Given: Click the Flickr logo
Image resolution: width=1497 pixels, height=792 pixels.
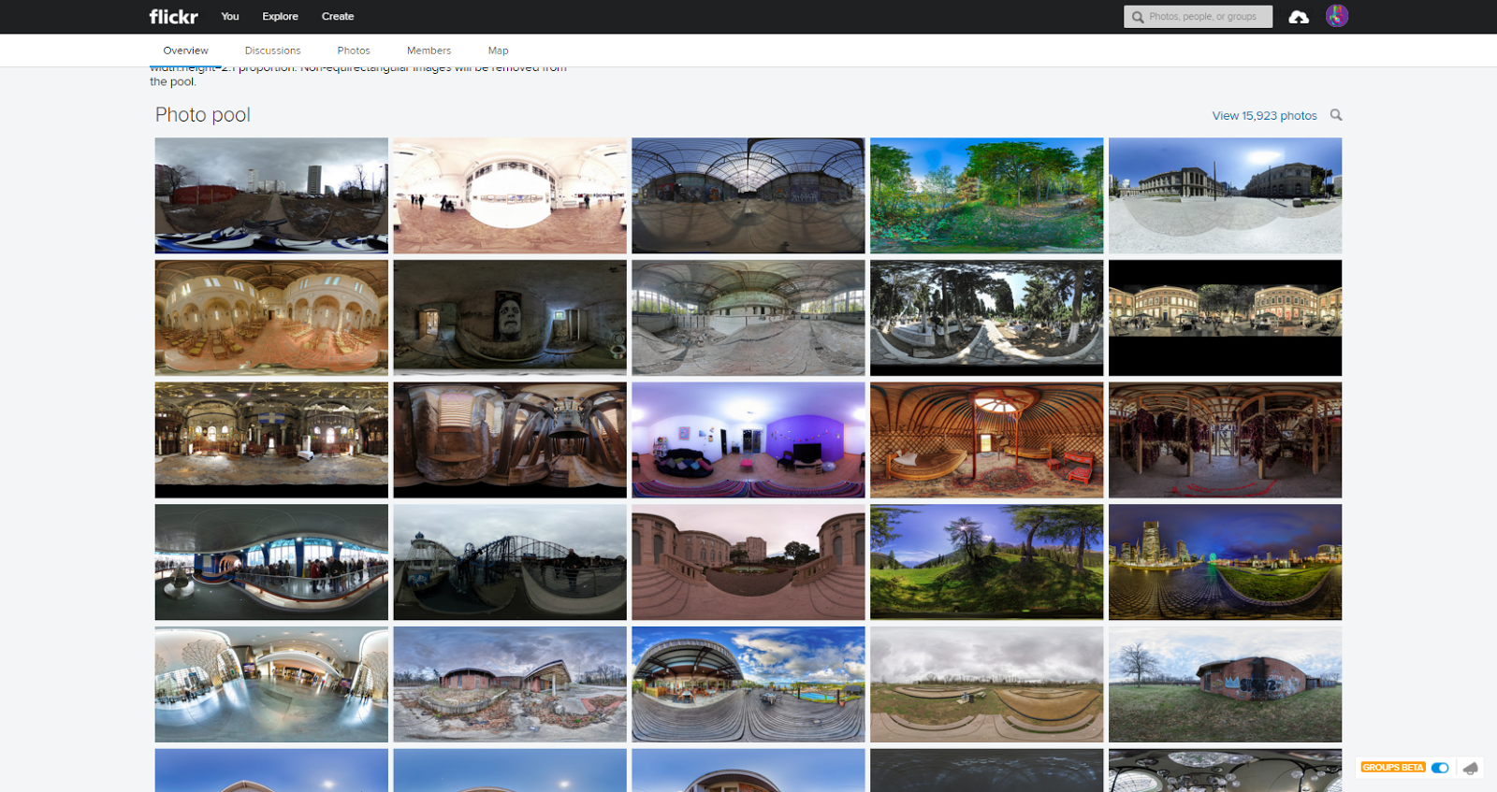Looking at the screenshot, I should pos(173,17).
